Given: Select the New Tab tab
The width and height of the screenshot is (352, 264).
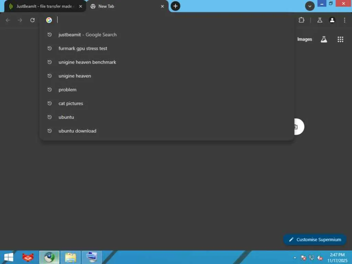Looking at the screenshot, I should [x=128, y=6].
